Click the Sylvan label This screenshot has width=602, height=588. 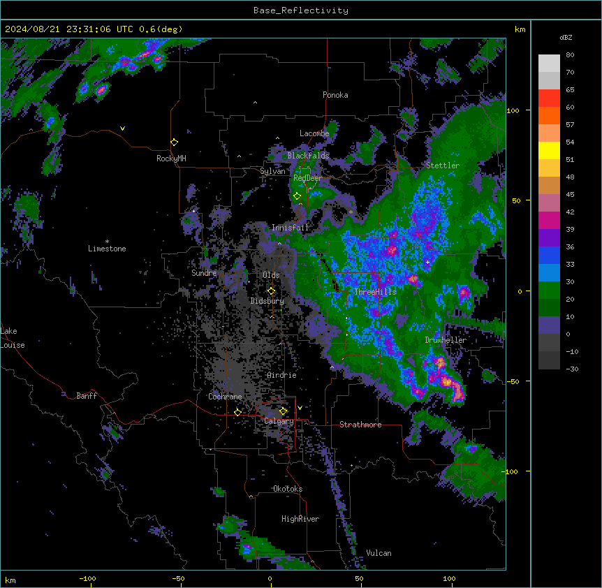[x=272, y=171]
